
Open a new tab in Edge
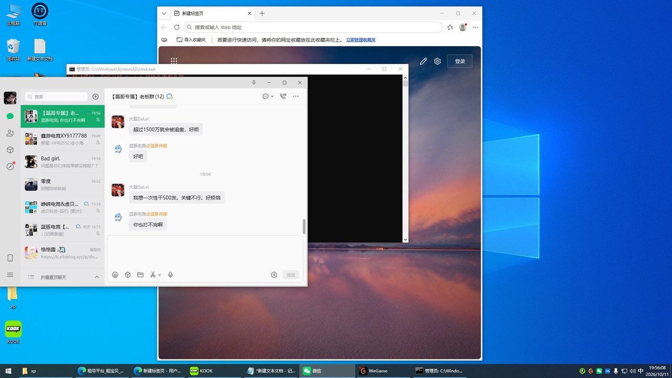tap(262, 13)
